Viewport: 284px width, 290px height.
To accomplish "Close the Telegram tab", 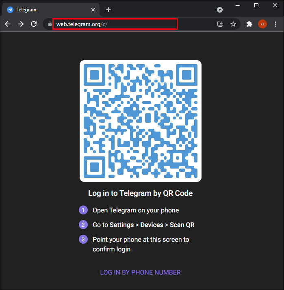I will click(x=93, y=10).
